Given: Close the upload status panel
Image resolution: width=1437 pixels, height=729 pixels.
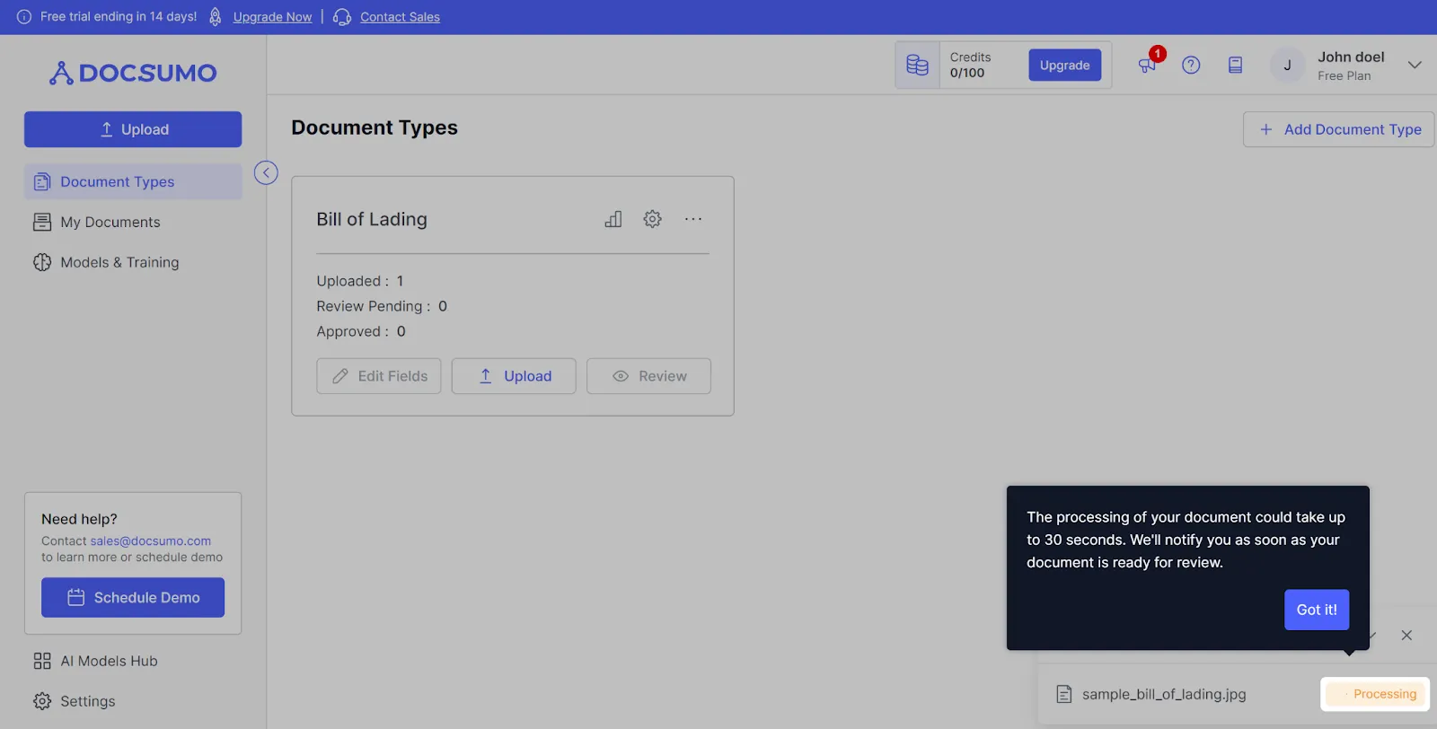Looking at the screenshot, I should pos(1406,636).
